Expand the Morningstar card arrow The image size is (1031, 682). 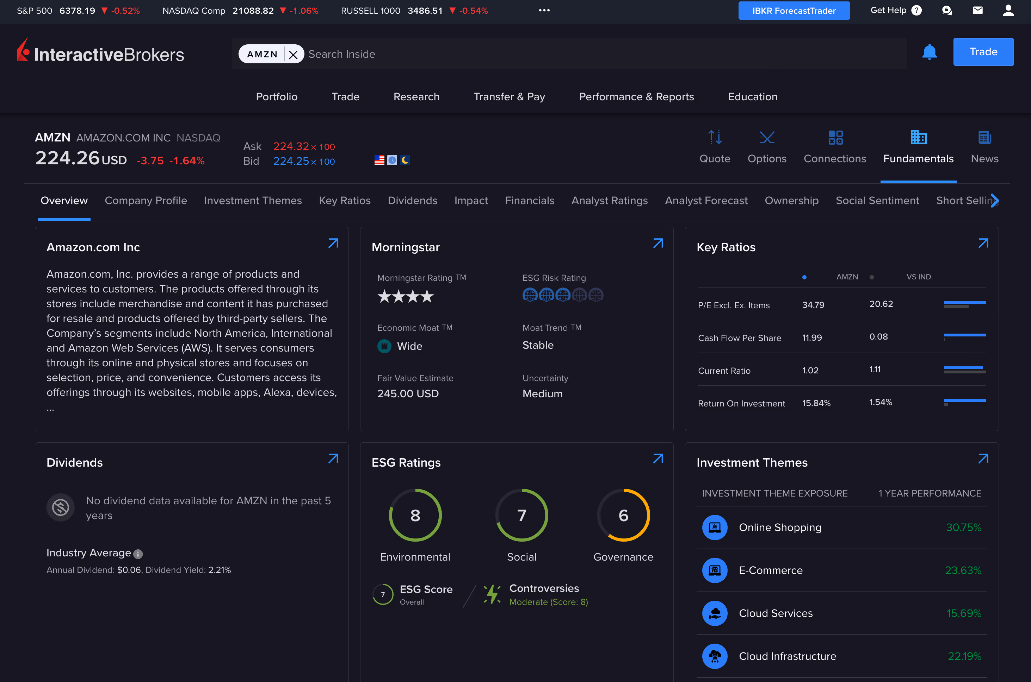(x=658, y=243)
